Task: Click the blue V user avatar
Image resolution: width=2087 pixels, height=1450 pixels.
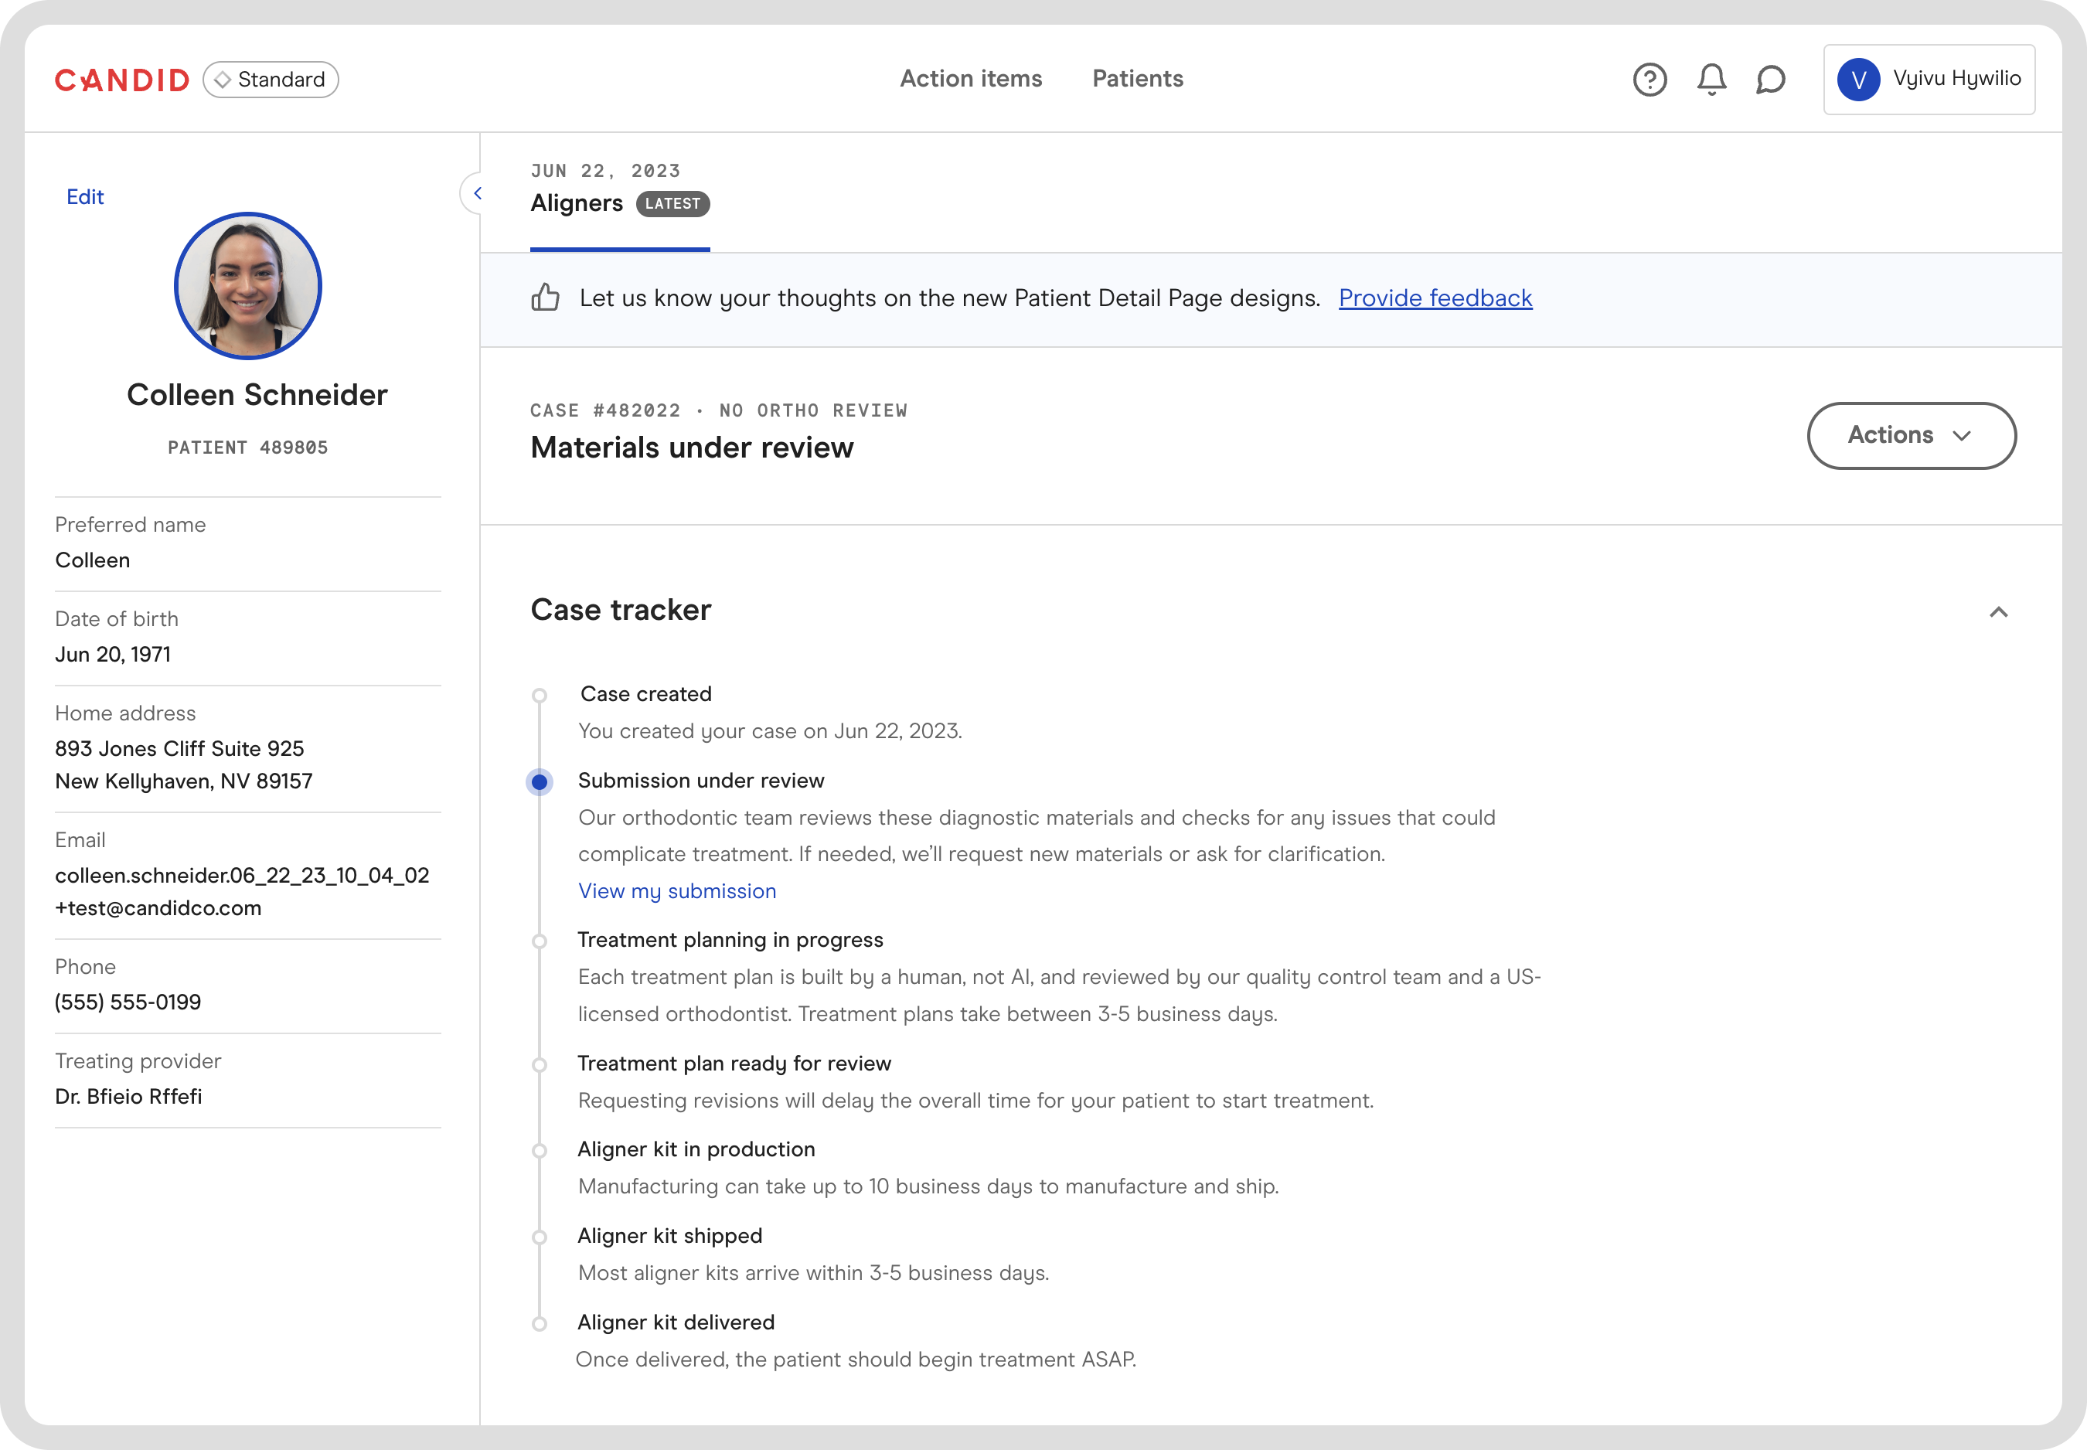Action: (1858, 80)
